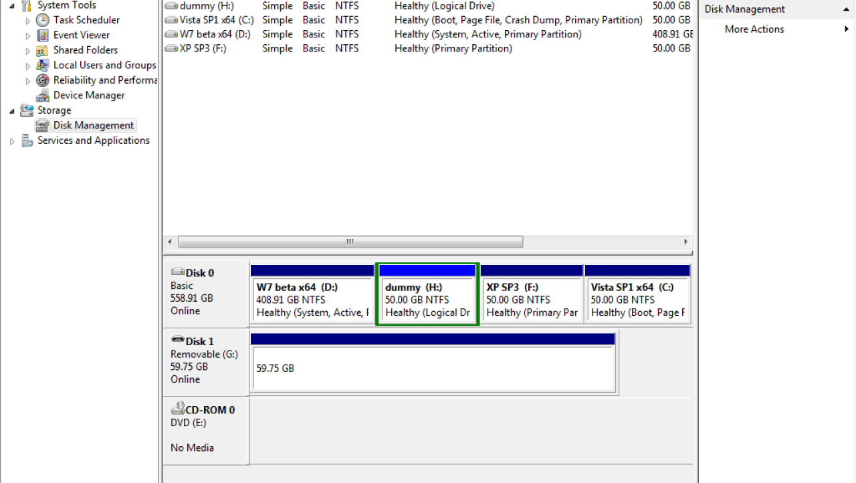
Task: Click the Local Users and Groups icon
Action: (x=43, y=65)
